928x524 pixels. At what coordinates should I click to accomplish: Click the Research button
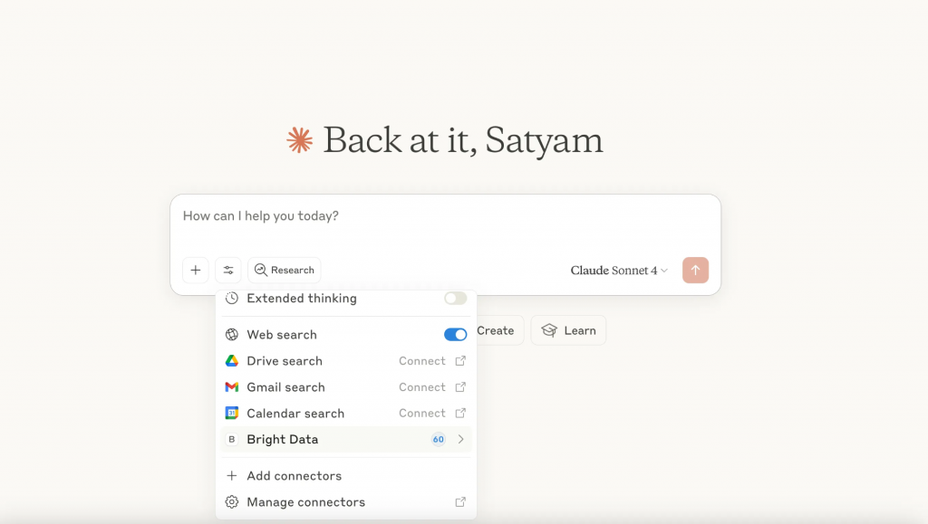tap(284, 270)
